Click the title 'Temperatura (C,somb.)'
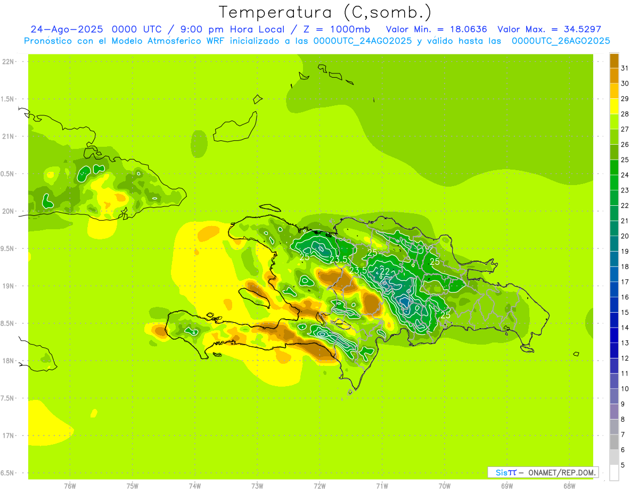This screenshot has width=639, height=493. tap(325, 13)
